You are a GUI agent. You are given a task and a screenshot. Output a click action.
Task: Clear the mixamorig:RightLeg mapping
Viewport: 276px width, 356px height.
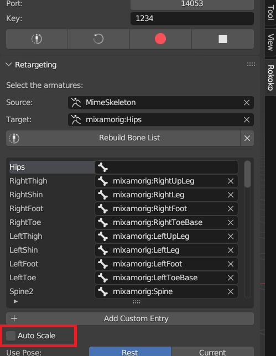[x=231, y=195]
